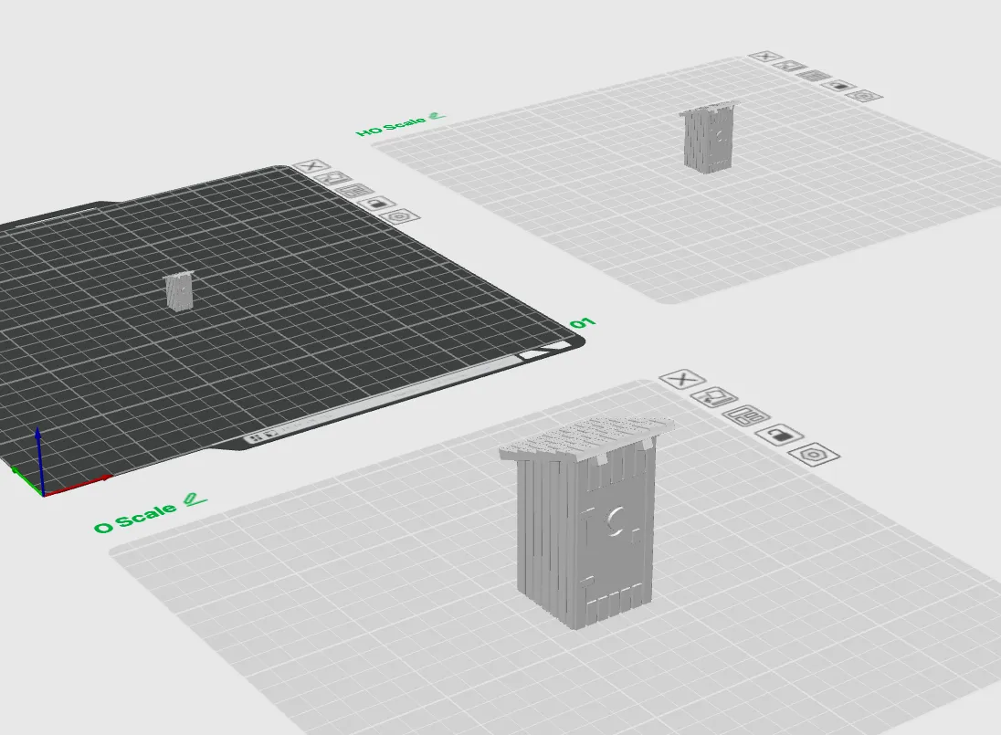Arrange objects on dark plate 01
Viewport: 1001px width, 735px height.
click(x=355, y=191)
